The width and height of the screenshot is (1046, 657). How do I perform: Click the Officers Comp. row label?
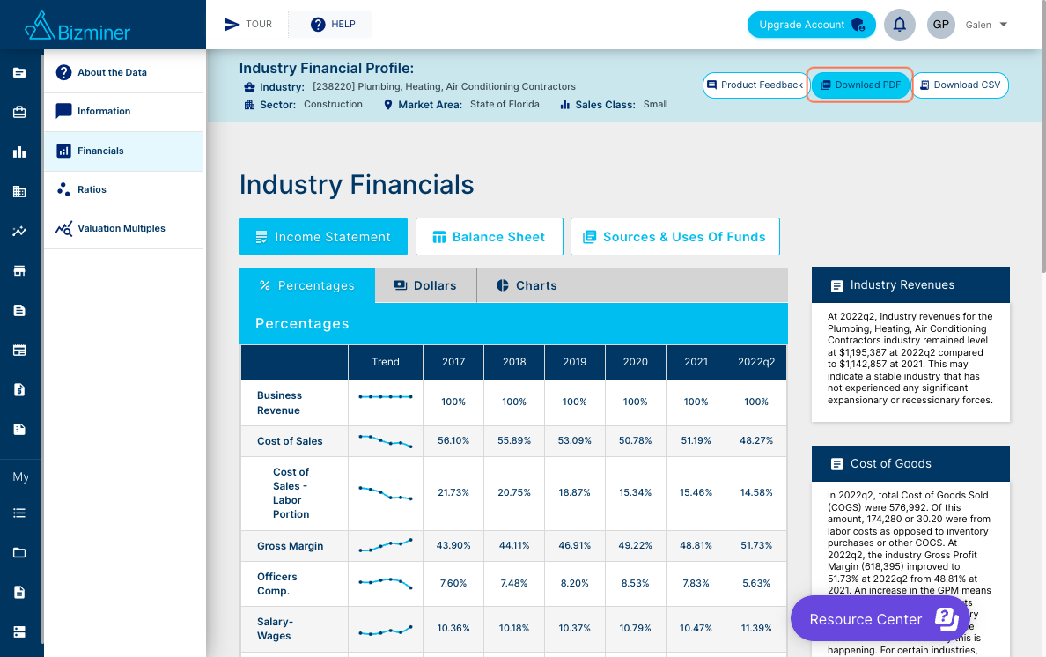click(x=276, y=584)
